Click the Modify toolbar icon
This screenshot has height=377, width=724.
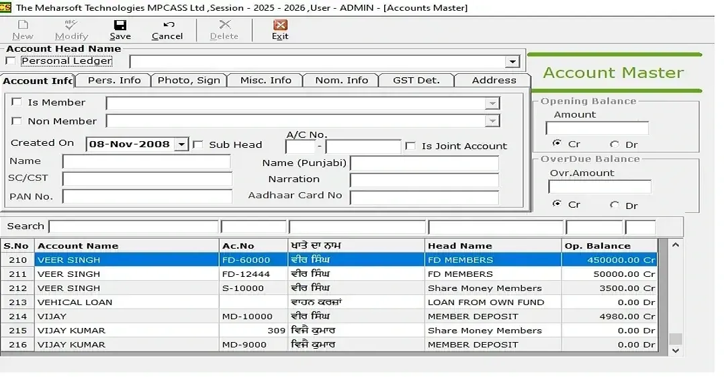71,25
